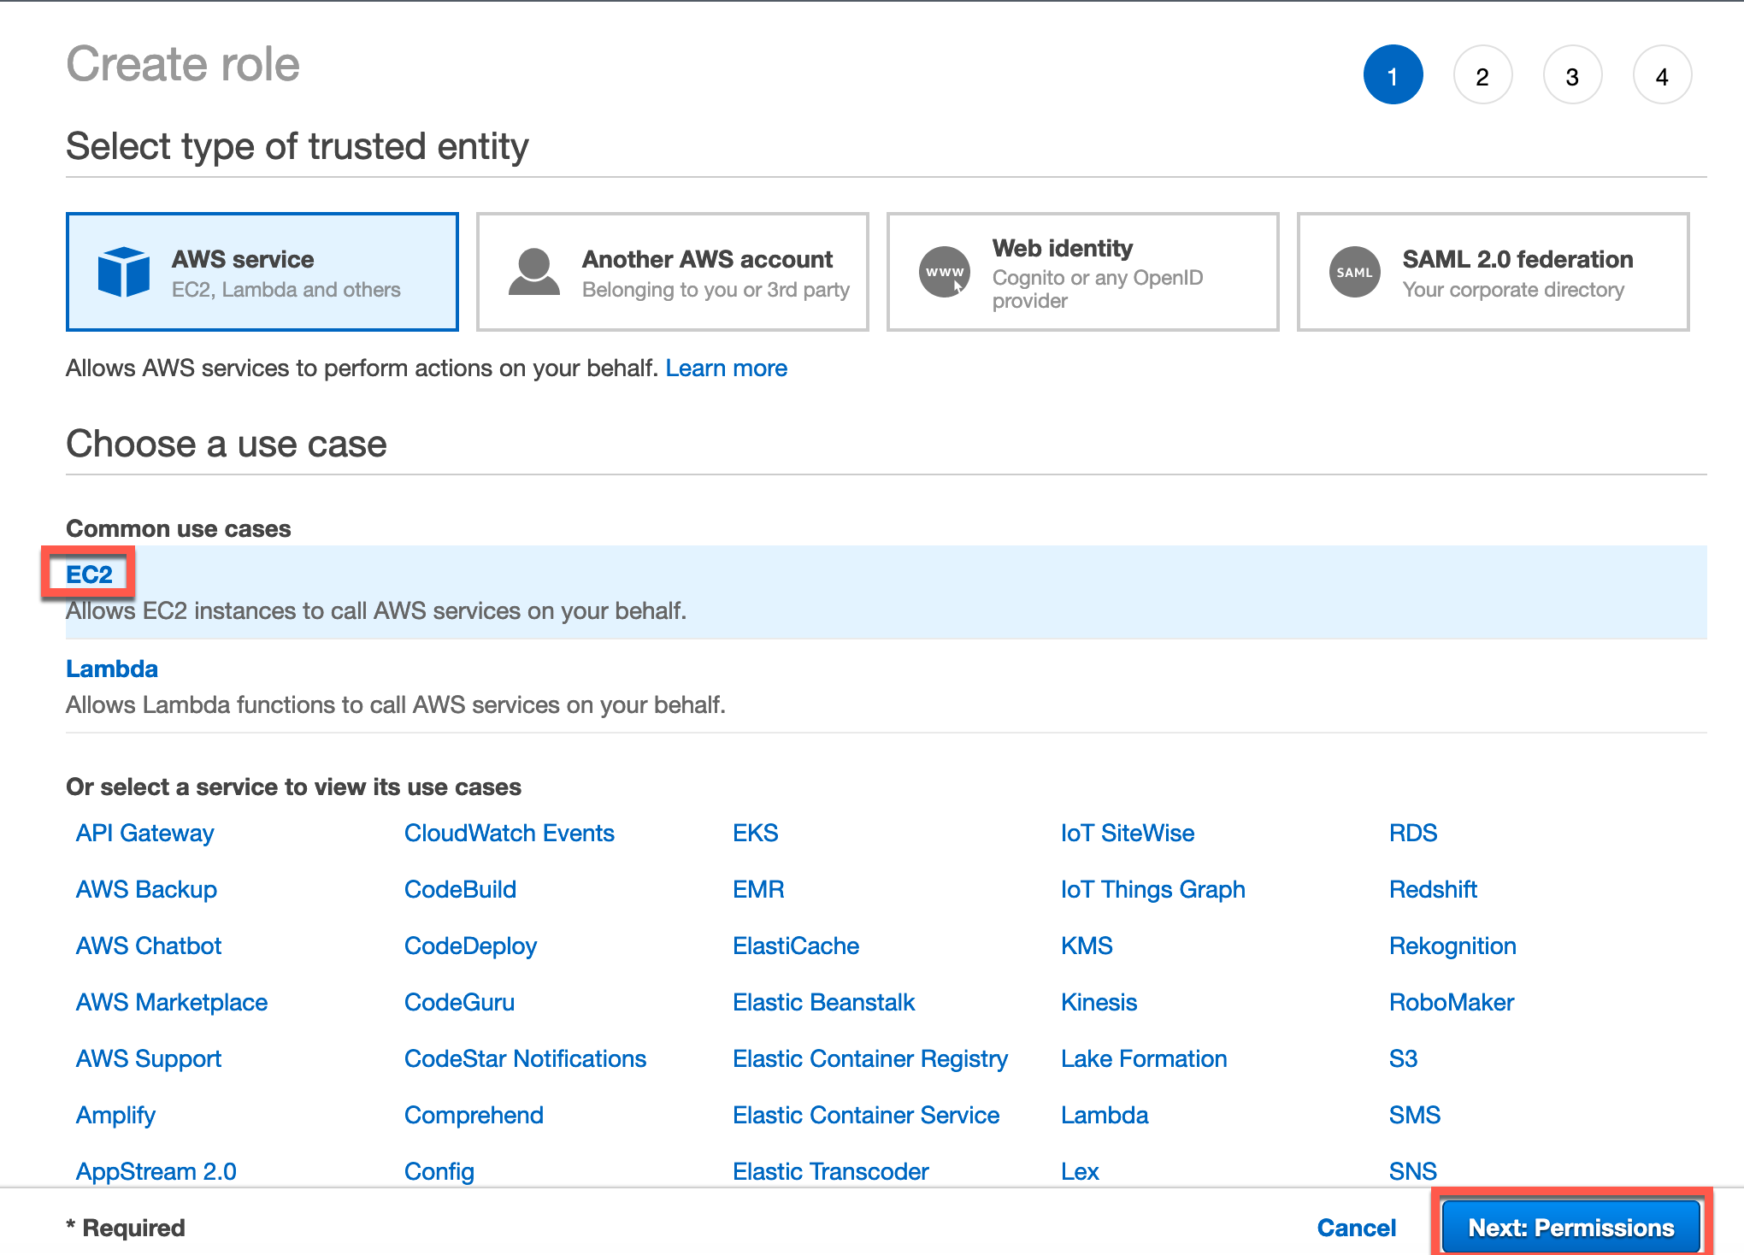Select Lake Formation service

1145,1058
